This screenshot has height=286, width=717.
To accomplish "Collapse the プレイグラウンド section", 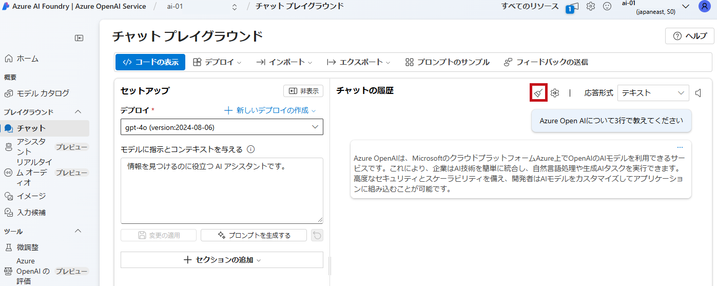I will coord(78,112).
